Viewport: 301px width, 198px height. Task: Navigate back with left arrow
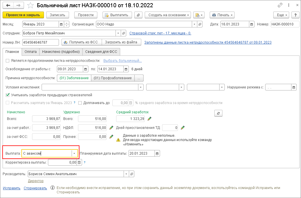click(x=8, y=5)
